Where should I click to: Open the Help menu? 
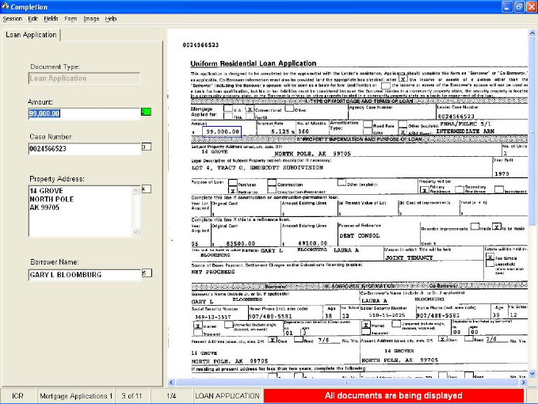111,17
